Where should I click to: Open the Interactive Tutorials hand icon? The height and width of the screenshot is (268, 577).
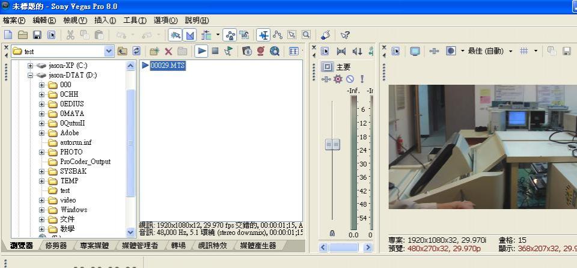point(325,35)
